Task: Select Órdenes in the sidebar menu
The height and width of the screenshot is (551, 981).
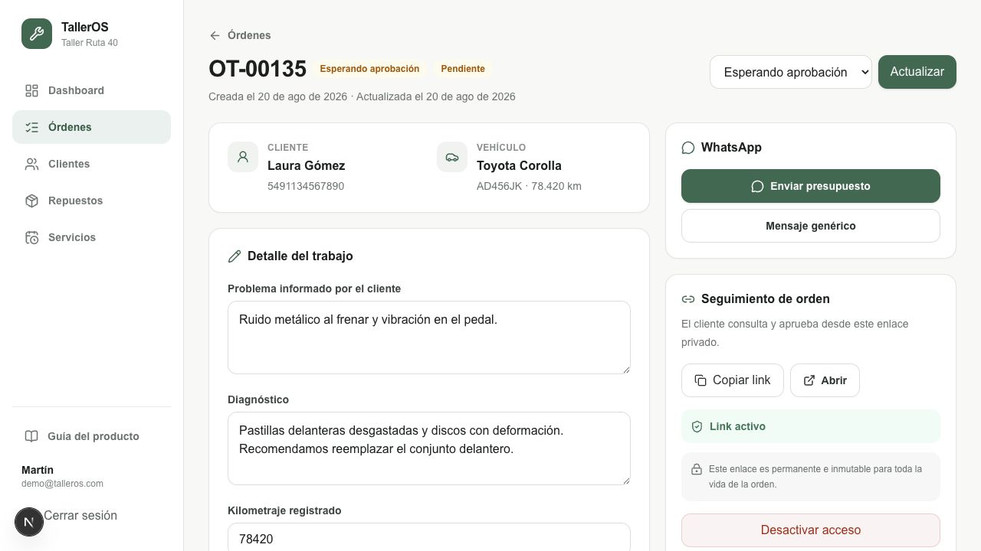Action: [91, 127]
